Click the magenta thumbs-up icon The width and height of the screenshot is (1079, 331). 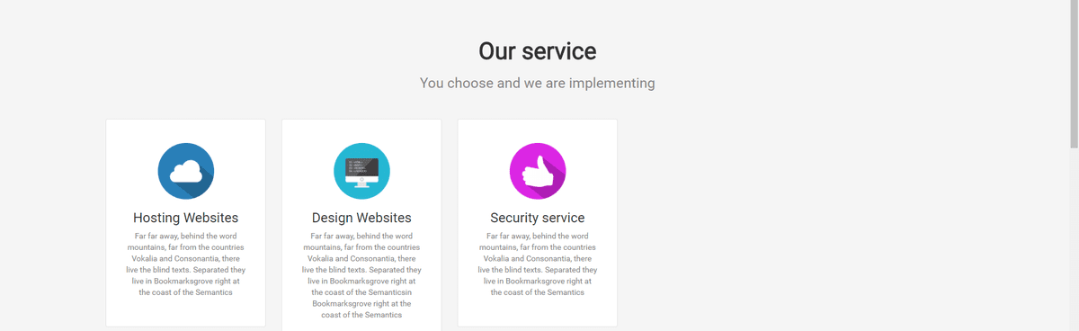(538, 171)
